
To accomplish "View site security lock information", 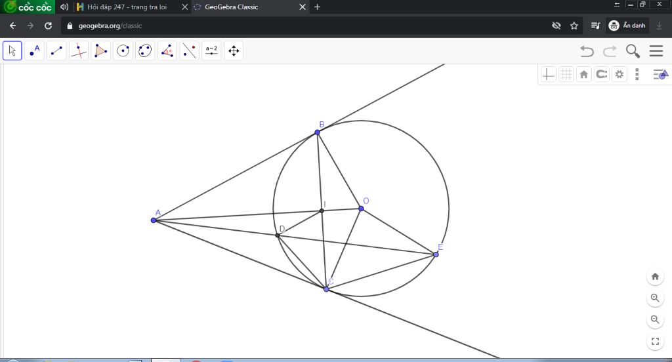I will tap(70, 26).
